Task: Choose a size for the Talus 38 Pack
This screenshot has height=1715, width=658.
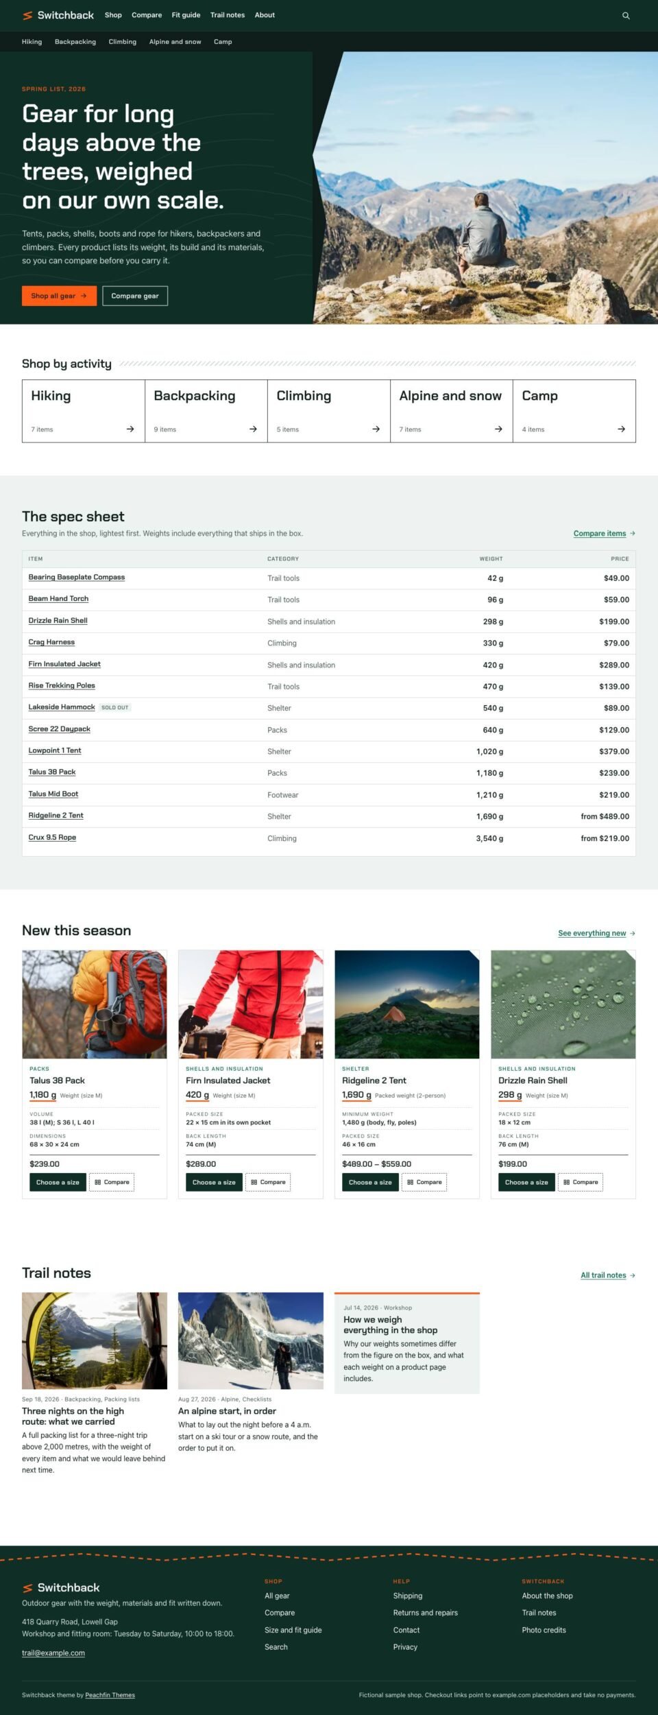Action: [x=58, y=1183]
